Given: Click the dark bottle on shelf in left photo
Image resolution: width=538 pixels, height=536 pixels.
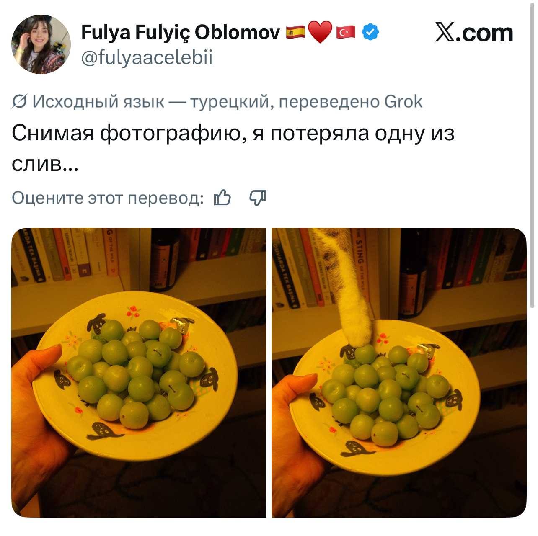Looking at the screenshot, I should 165,260.
